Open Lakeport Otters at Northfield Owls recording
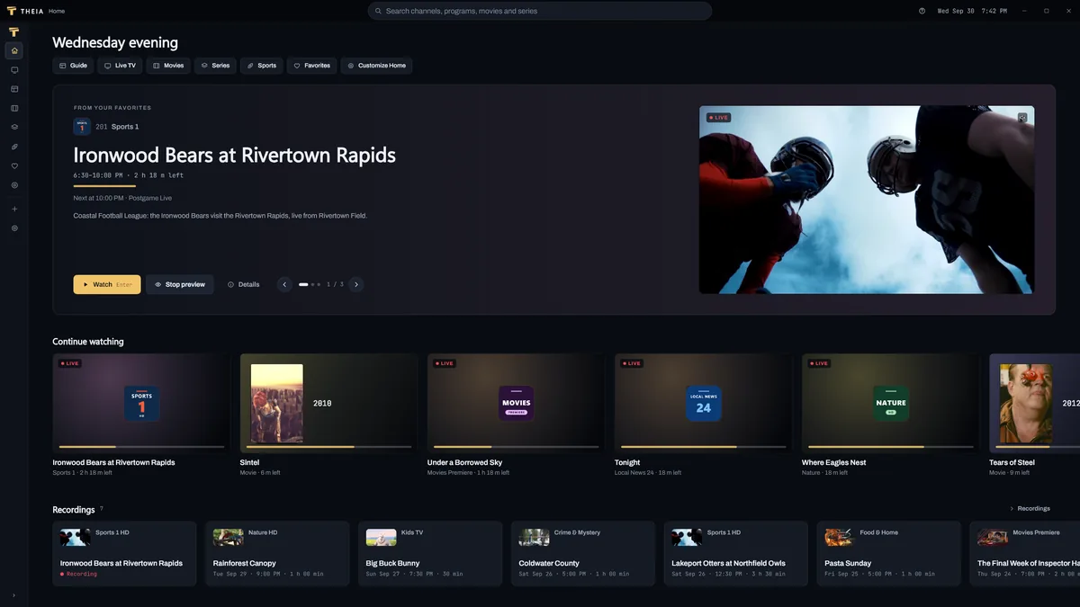This screenshot has height=607, width=1080. click(736, 554)
